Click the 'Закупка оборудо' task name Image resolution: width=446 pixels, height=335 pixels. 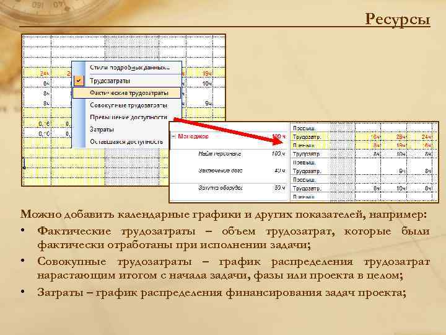click(x=221, y=188)
